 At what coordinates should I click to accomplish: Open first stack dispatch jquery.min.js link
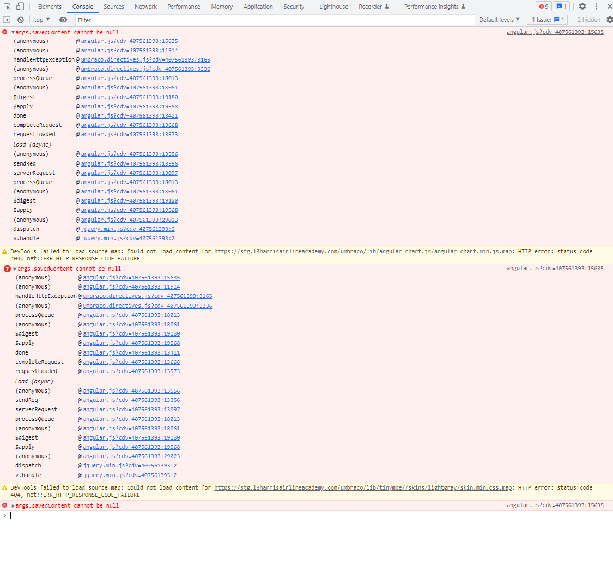pos(128,229)
